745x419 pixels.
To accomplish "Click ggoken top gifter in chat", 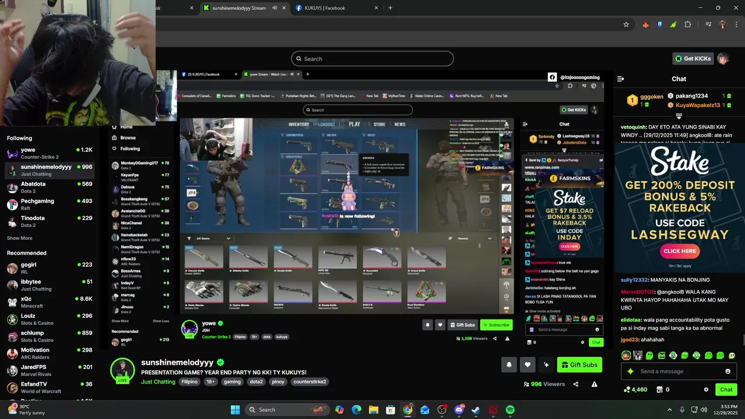I will tap(651, 97).
